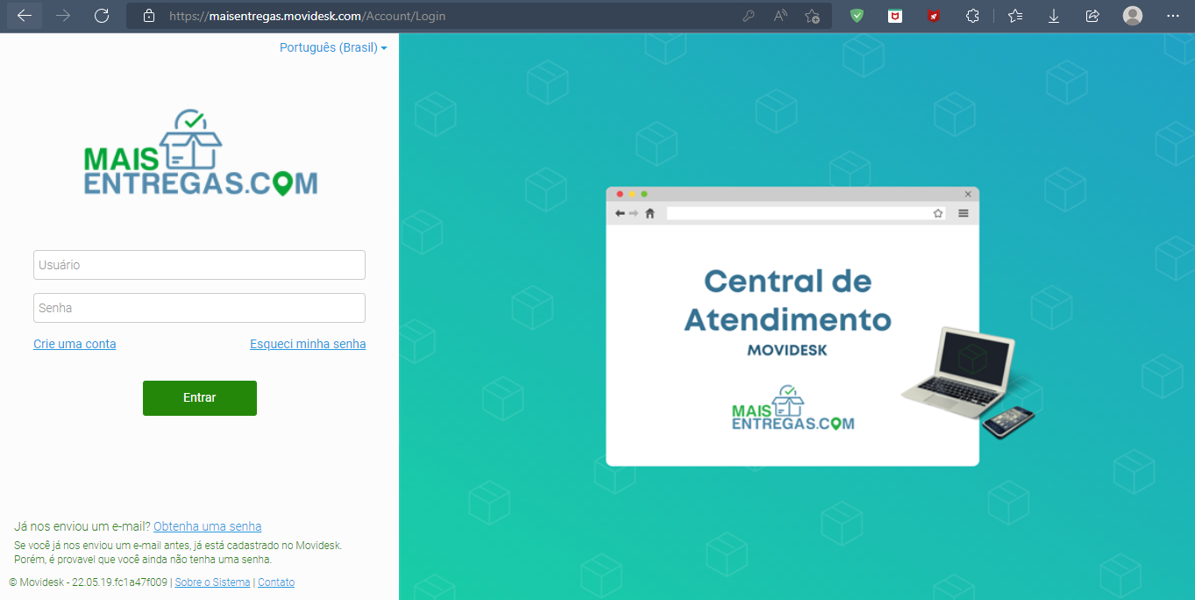
Task: Click the green Entrar button
Action: 200,397
